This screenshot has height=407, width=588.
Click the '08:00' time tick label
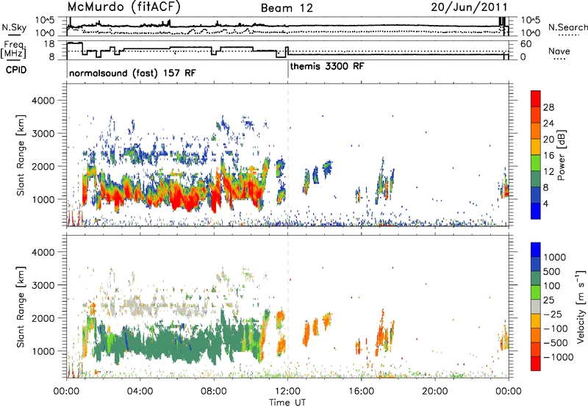tap(214, 392)
